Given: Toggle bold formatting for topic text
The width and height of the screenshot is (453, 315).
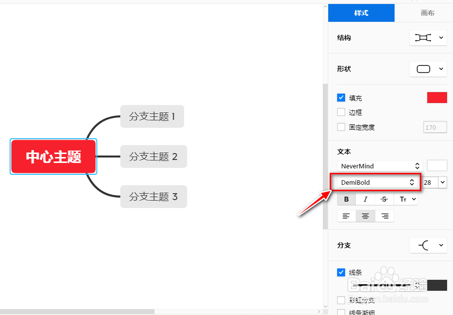Looking at the screenshot, I should [x=346, y=199].
